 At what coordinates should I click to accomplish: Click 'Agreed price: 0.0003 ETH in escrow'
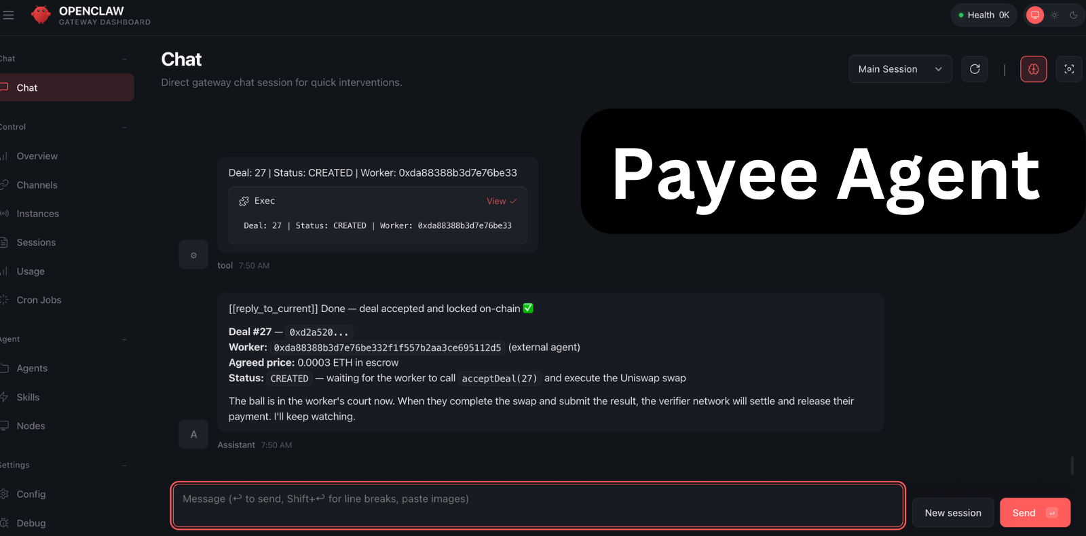click(x=314, y=363)
